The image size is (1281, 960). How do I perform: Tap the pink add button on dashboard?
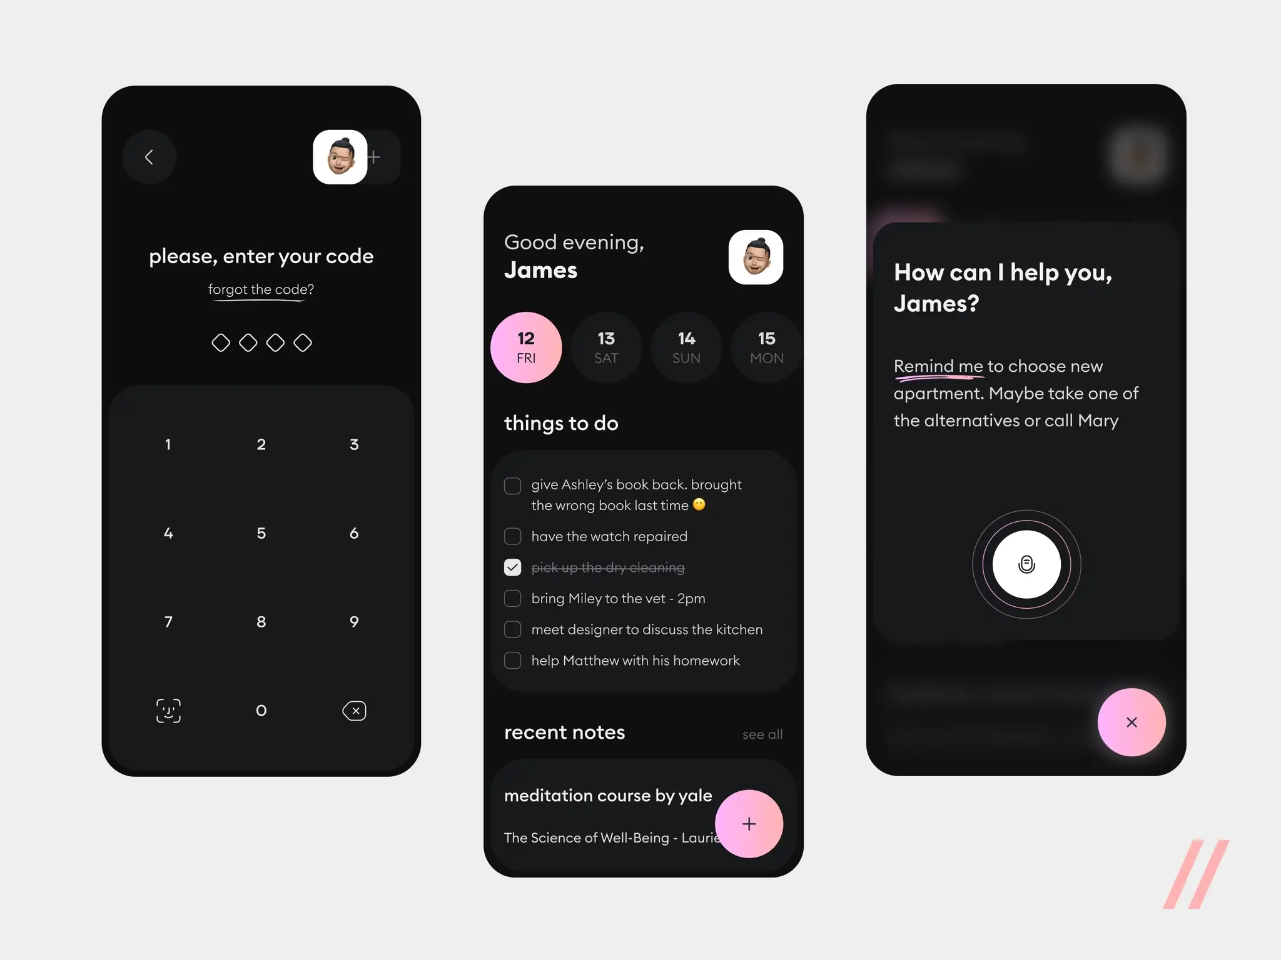pyautogui.click(x=749, y=823)
